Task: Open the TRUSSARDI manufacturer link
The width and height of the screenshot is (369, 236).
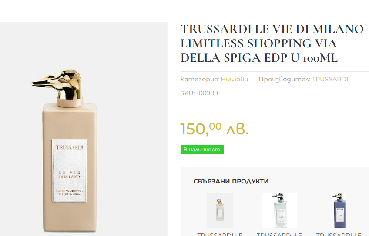Action: [x=330, y=79]
